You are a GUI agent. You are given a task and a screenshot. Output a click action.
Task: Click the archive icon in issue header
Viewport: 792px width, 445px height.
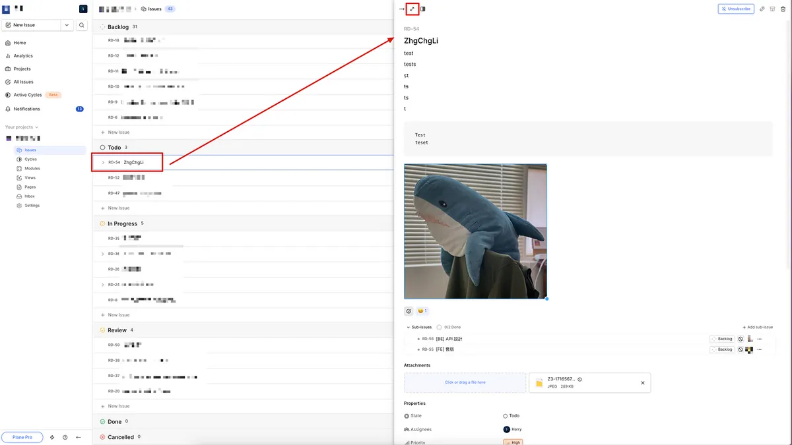tap(773, 9)
